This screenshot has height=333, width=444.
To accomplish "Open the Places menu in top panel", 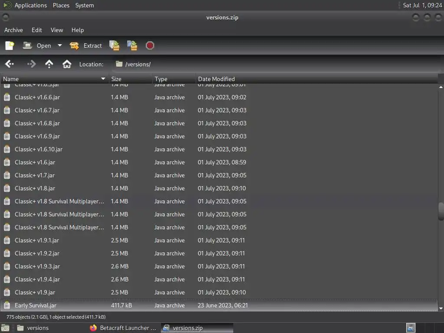I will click(x=61, y=5).
